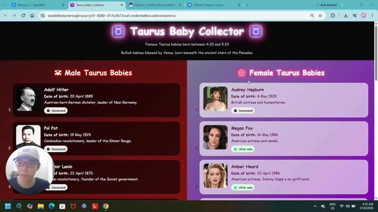Click the Pol Pot name
The width and height of the screenshot is (378, 212).
coord(51,128)
